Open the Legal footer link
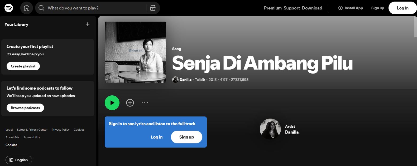417x166 pixels. (x=9, y=130)
